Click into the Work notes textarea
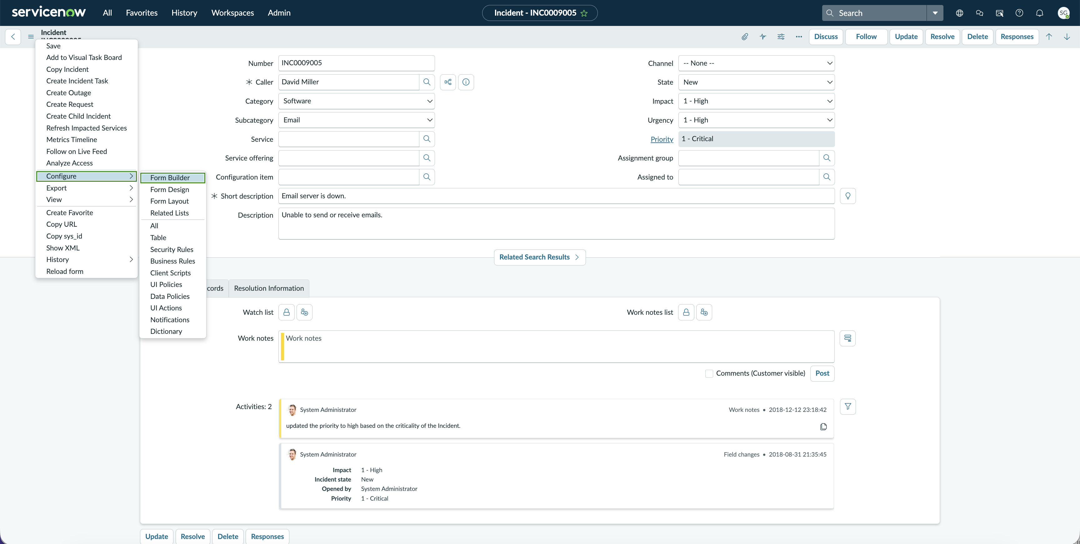Viewport: 1080px width, 544px height. point(556,347)
